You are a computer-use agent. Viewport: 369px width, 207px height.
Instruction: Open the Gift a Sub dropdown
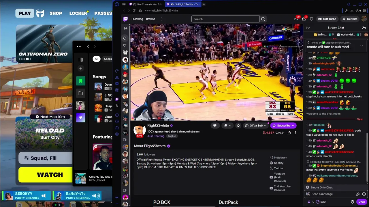click(x=256, y=125)
